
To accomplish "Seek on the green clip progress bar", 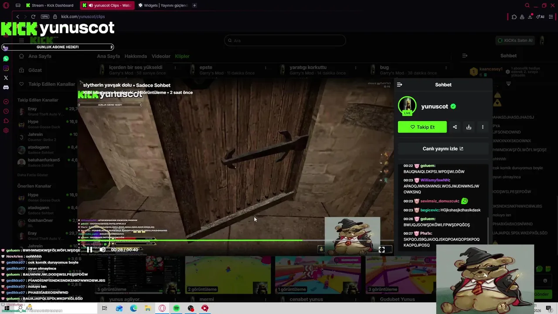I will point(235,240).
